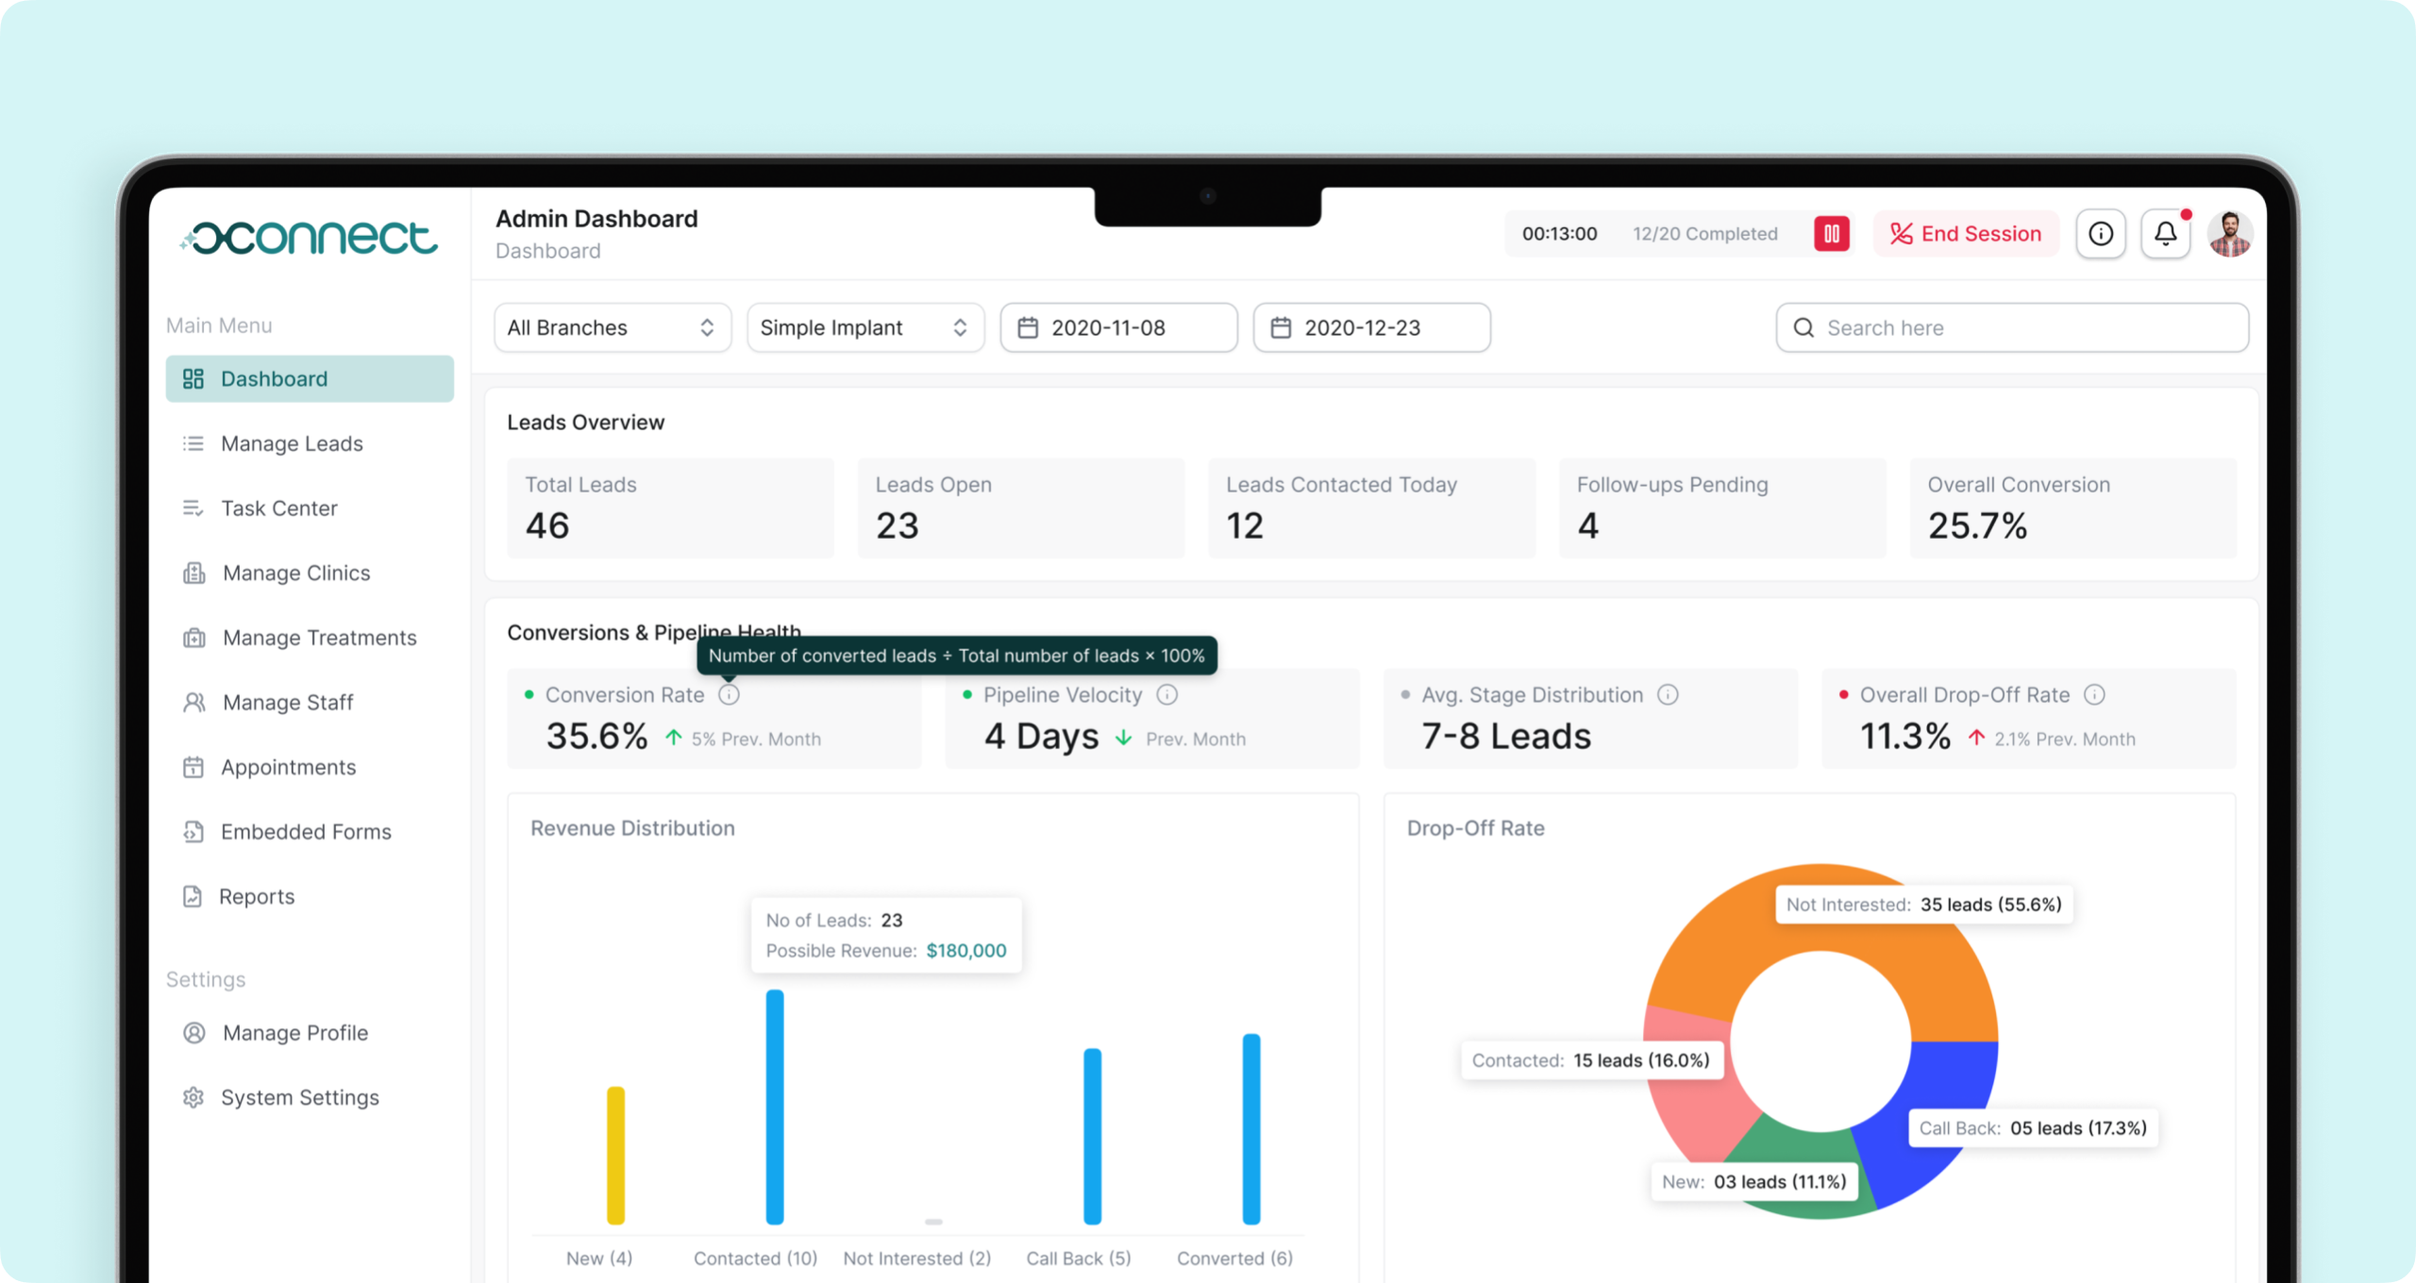Click the Search here input field
Viewport: 2416px width, 1283px height.
pos(2012,327)
